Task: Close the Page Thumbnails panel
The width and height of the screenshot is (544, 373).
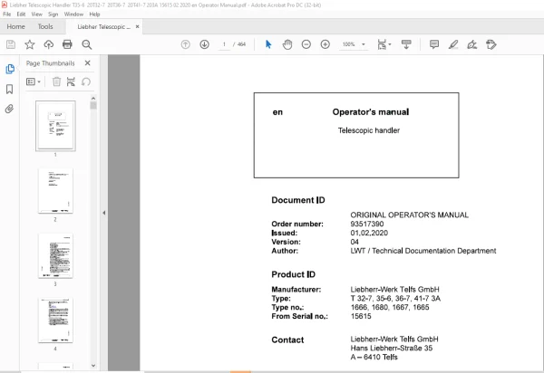Action: tap(87, 63)
